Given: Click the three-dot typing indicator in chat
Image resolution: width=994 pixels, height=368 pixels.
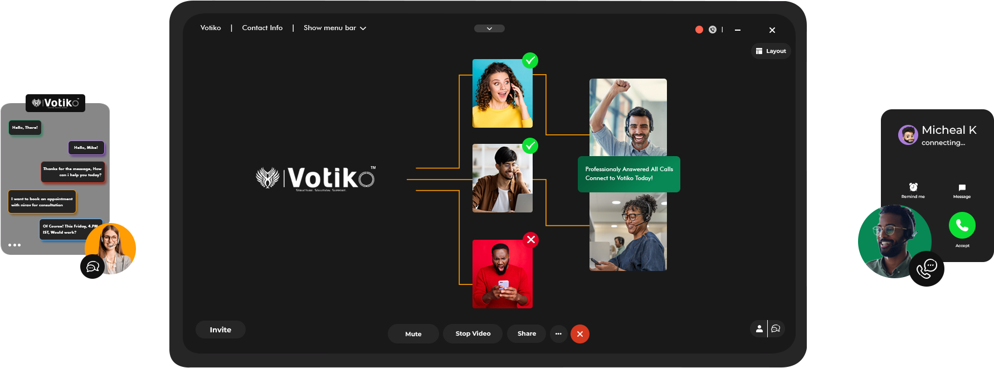Looking at the screenshot, I should (14, 245).
